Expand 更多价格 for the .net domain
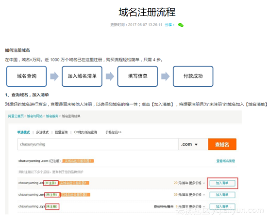The image size is (269, 220). pos(197,195)
